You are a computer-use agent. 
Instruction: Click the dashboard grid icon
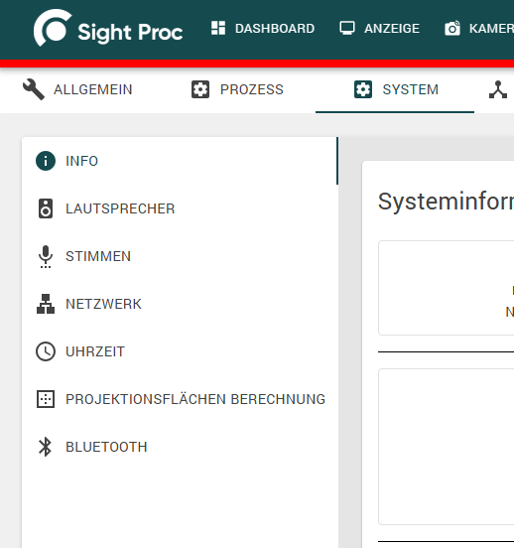pyautogui.click(x=218, y=28)
